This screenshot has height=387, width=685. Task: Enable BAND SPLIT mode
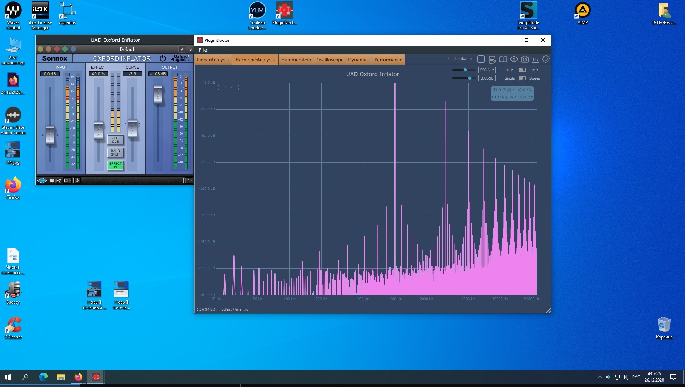pos(115,152)
